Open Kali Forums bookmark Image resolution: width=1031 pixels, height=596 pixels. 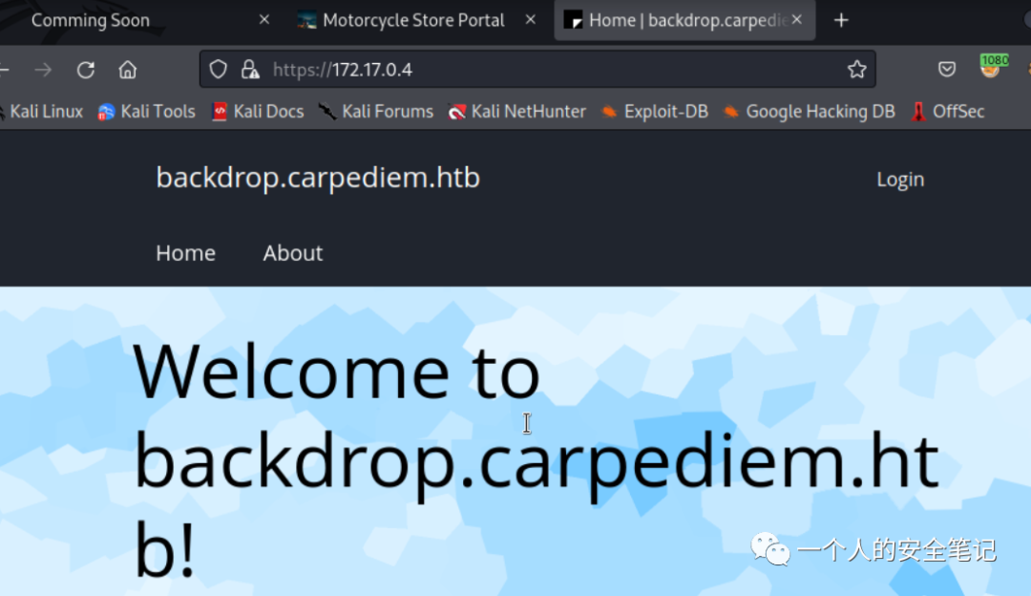click(376, 111)
